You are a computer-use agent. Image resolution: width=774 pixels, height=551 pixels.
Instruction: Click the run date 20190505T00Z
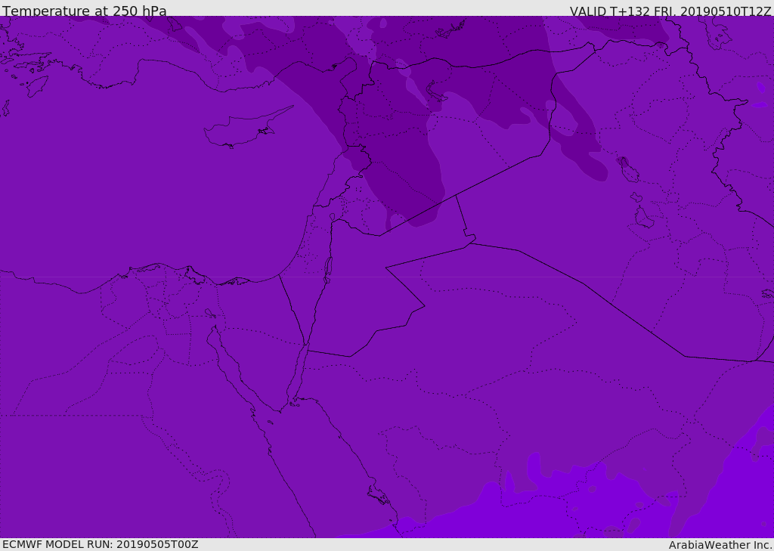coord(156,544)
